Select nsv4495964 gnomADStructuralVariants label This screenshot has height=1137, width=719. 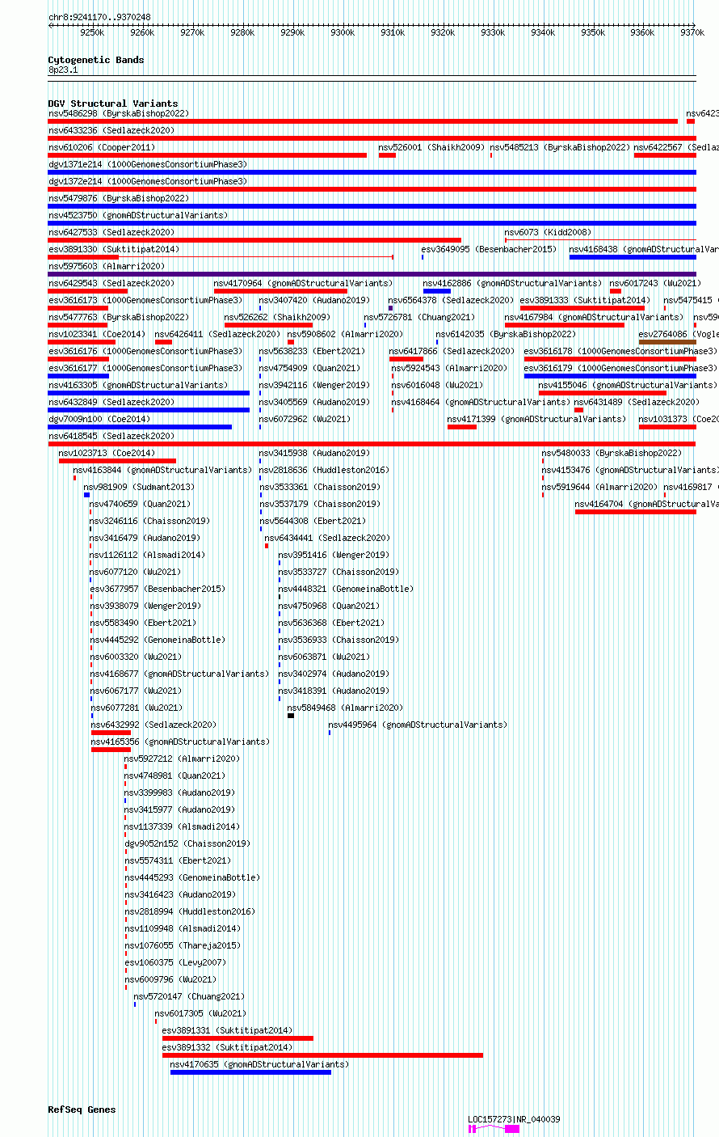(418, 725)
